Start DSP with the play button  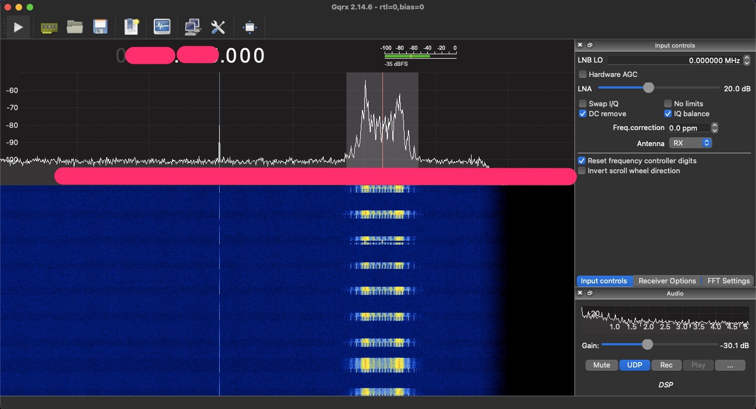click(18, 27)
